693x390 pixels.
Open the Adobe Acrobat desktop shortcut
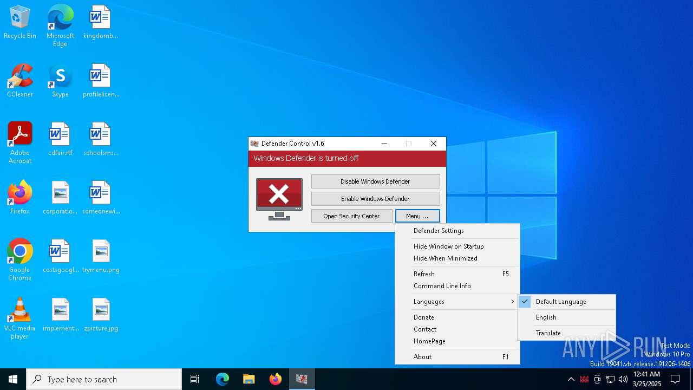(x=20, y=142)
